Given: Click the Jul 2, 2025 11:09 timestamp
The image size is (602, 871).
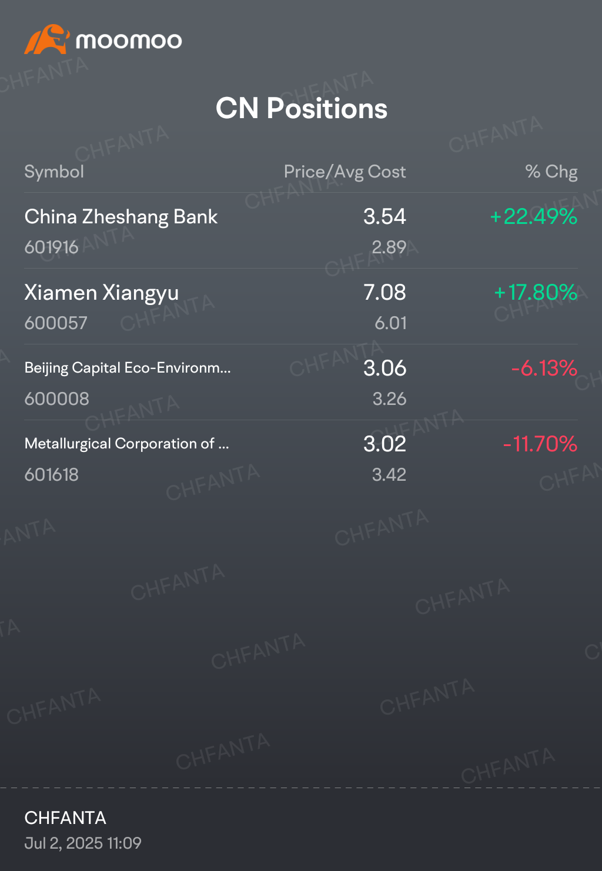Looking at the screenshot, I should tap(83, 843).
